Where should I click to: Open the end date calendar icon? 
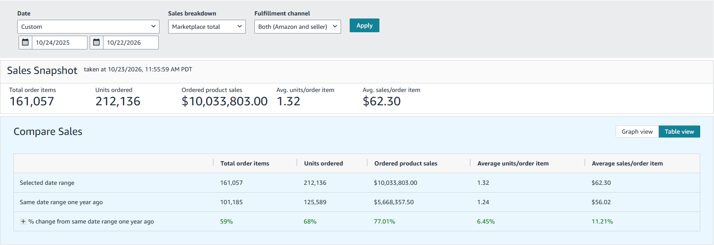(97, 43)
